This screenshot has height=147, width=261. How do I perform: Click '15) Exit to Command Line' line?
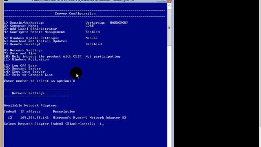[x=28, y=75]
